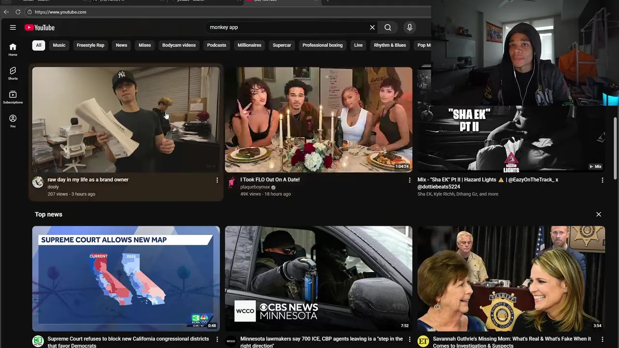Play the Savannah Guthrie sheriff news thumbnail

(x=511, y=278)
